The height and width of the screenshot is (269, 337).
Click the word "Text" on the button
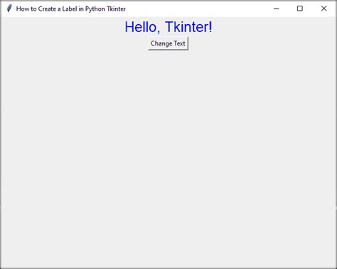click(x=180, y=43)
